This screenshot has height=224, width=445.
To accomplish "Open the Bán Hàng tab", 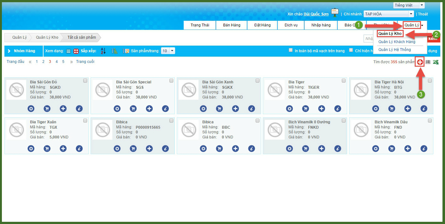I will [x=231, y=25].
